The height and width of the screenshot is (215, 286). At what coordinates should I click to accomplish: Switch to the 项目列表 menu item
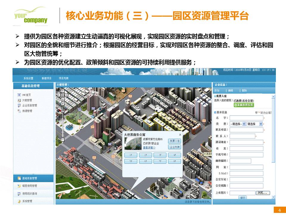pyautogui.click(x=63, y=78)
